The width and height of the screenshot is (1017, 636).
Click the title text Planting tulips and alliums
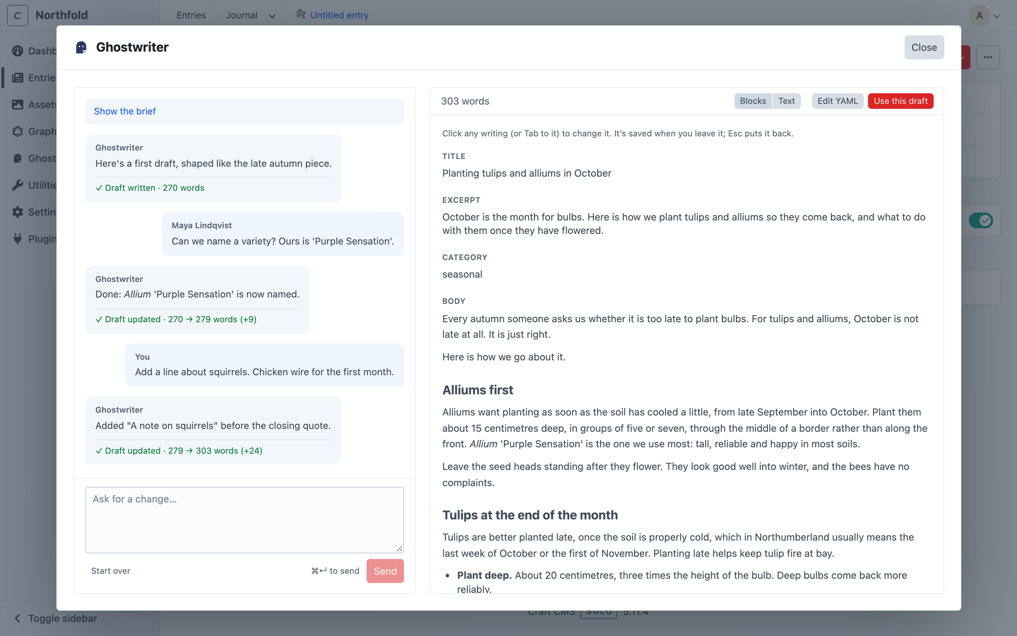527,173
